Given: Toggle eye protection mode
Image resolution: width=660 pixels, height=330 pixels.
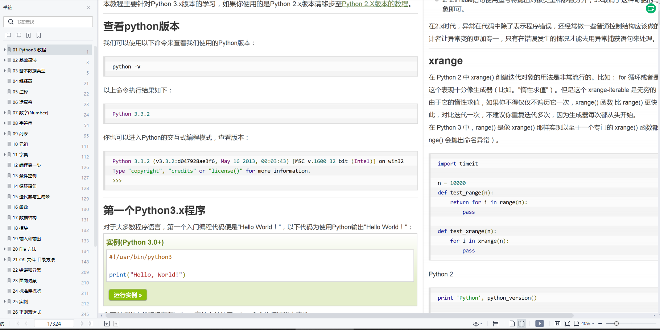Looking at the screenshot, I should pos(476,323).
